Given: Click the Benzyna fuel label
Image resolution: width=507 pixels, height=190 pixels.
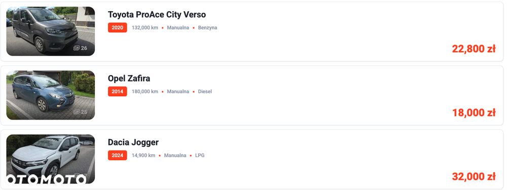Looking at the screenshot, I should click(x=207, y=28).
